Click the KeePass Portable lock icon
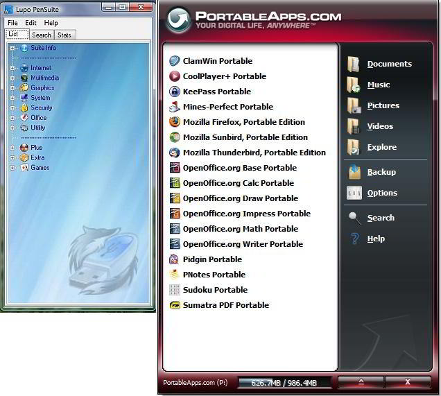 point(174,92)
